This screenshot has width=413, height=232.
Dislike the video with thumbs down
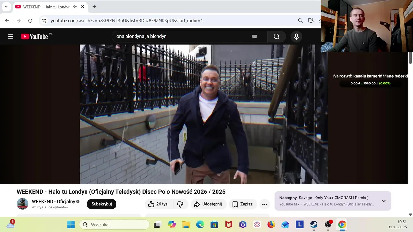[180, 204]
